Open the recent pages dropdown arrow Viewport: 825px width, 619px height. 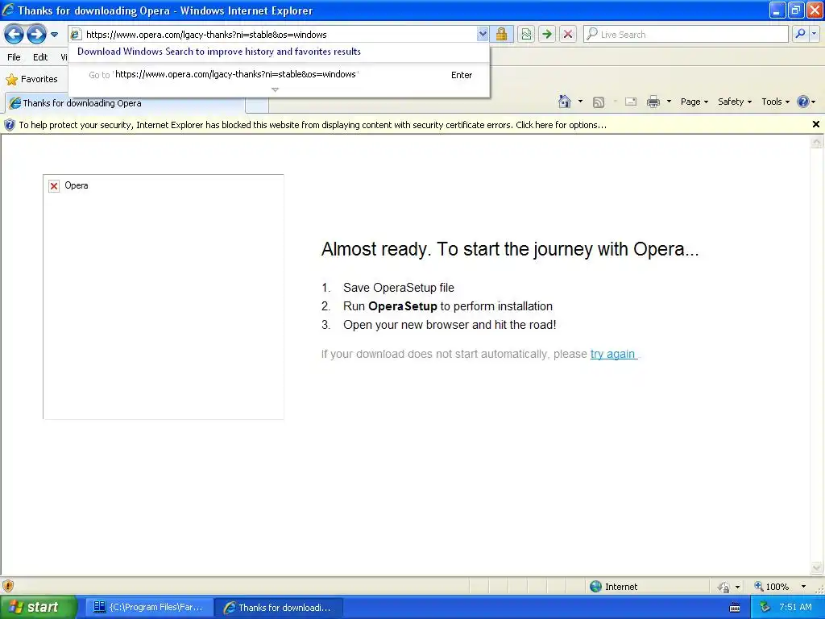pyautogui.click(x=54, y=35)
